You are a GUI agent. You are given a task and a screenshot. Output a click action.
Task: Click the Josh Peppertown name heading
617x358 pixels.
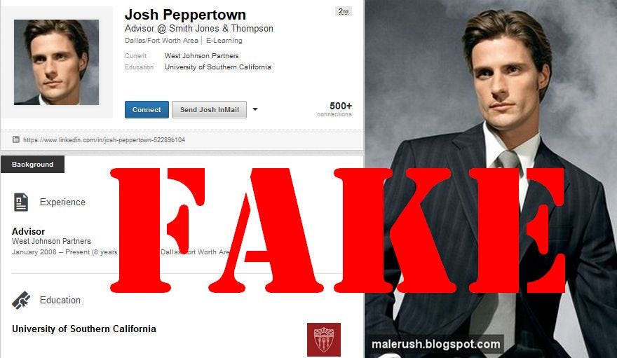185,15
